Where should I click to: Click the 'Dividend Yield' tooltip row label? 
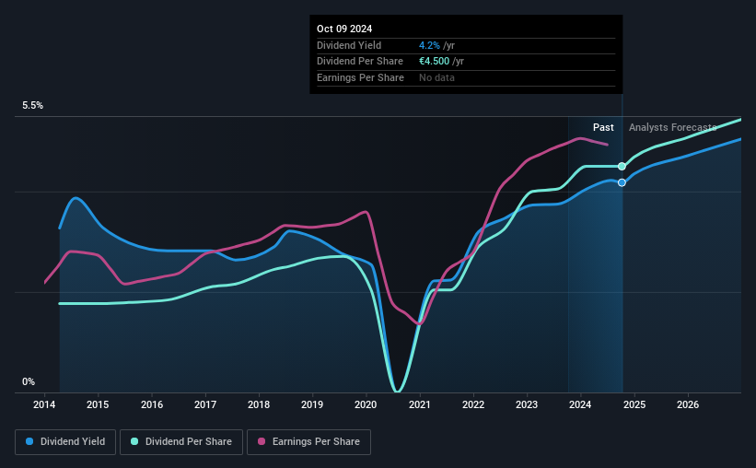tap(349, 45)
